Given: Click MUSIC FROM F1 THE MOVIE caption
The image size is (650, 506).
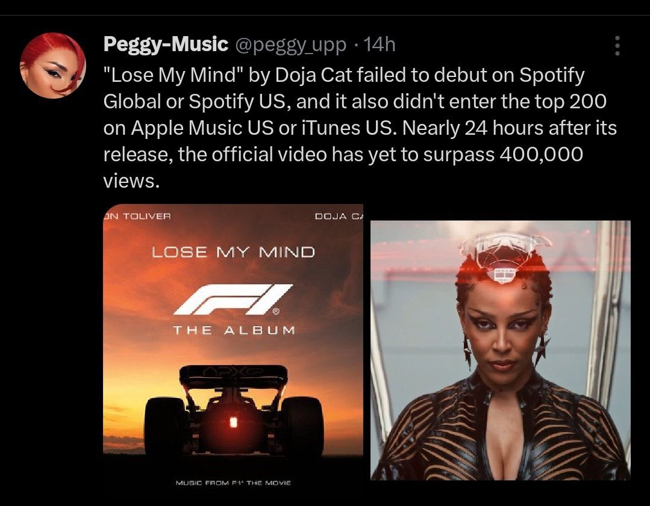Looking at the screenshot, I should (x=233, y=483).
